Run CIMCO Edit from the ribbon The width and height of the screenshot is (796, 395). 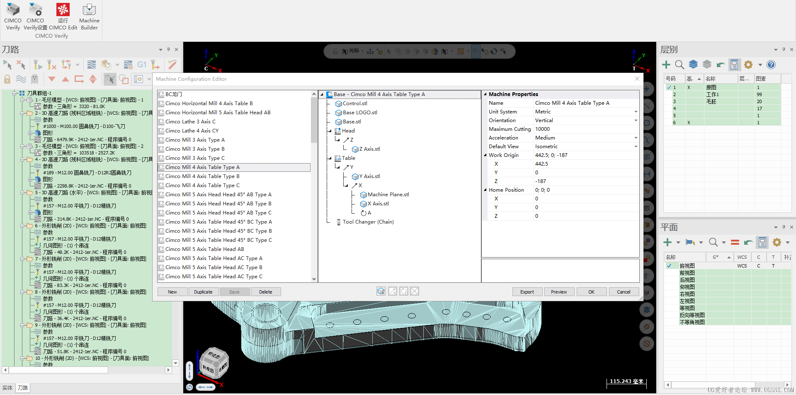(x=63, y=17)
